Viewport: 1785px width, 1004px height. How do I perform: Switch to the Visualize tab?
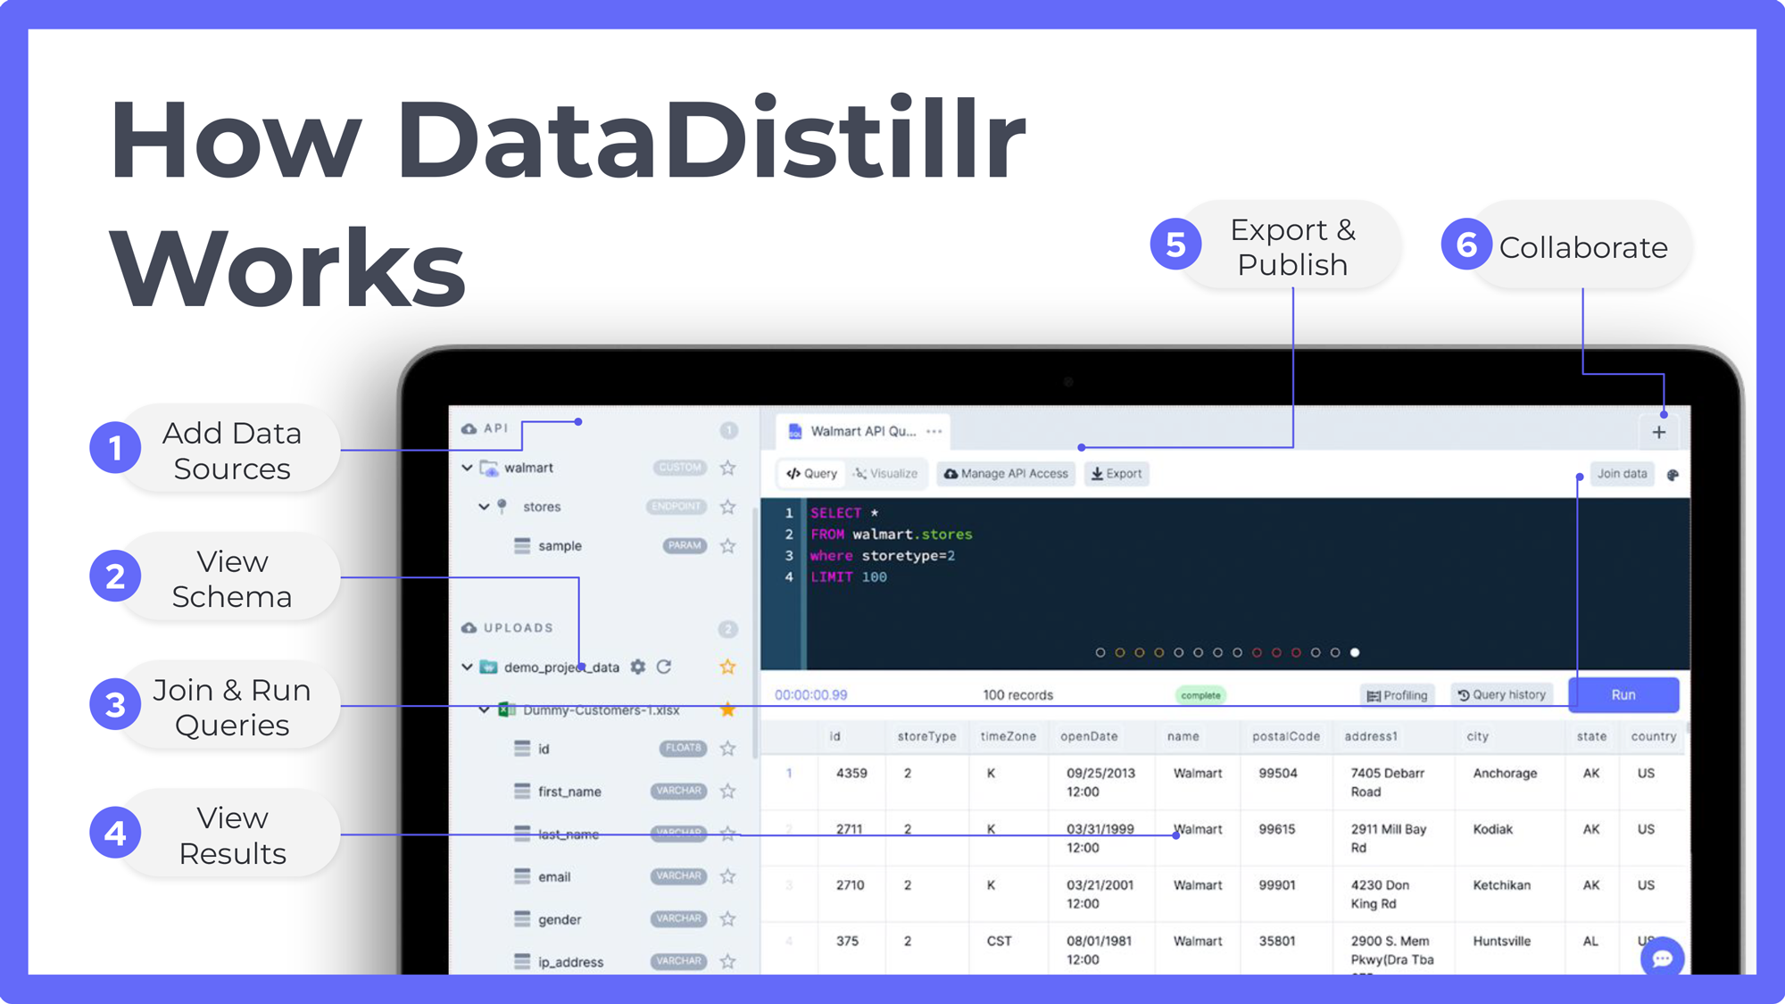[885, 474]
